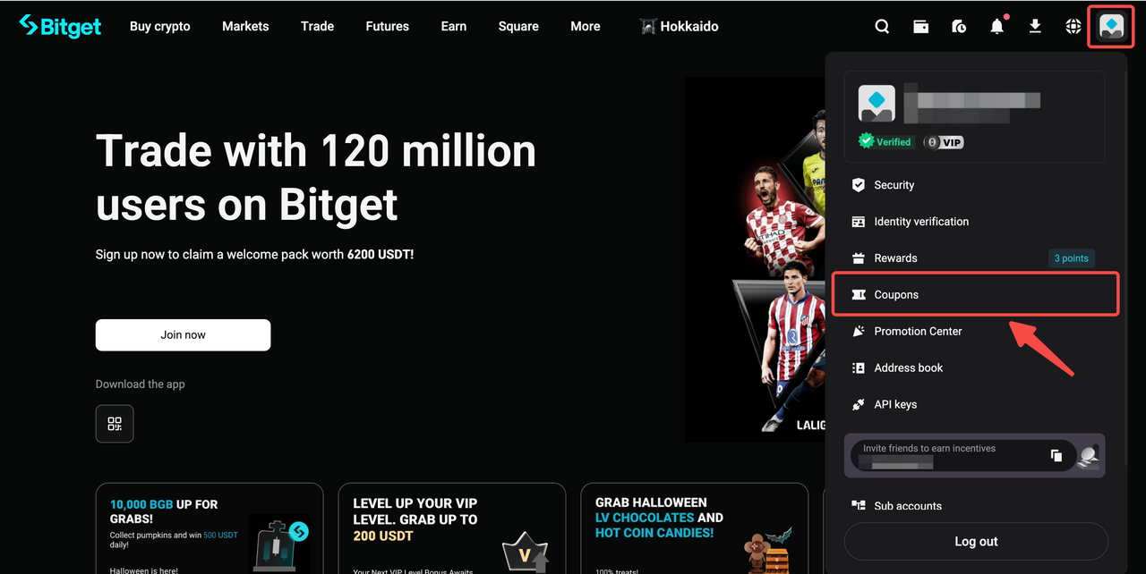This screenshot has height=574, width=1146.
Task: Open the notifications bell icon
Action: [997, 27]
